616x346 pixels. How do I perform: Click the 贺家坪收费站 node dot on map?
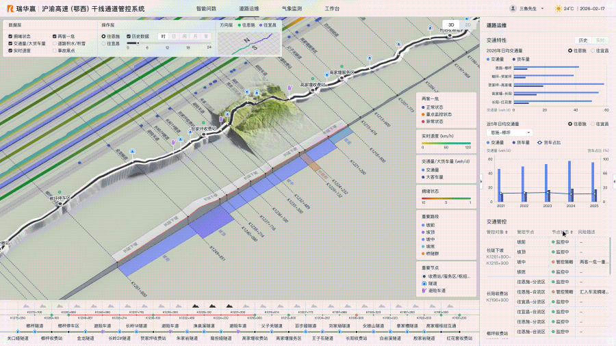click(203, 134)
